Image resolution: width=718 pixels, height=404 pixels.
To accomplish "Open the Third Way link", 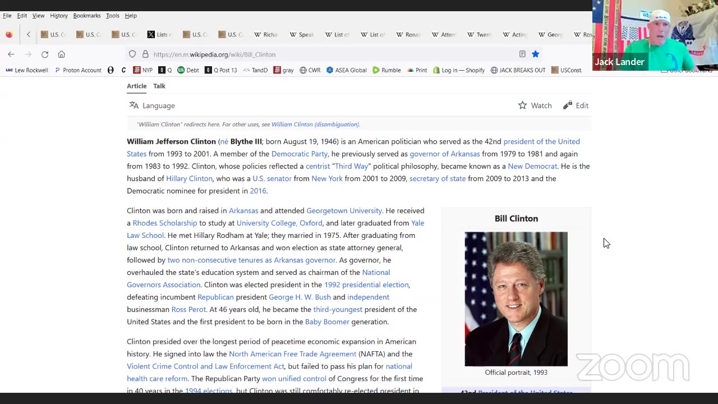I will (x=352, y=166).
